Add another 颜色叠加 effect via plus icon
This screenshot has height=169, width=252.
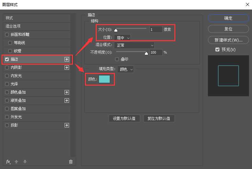67,92
